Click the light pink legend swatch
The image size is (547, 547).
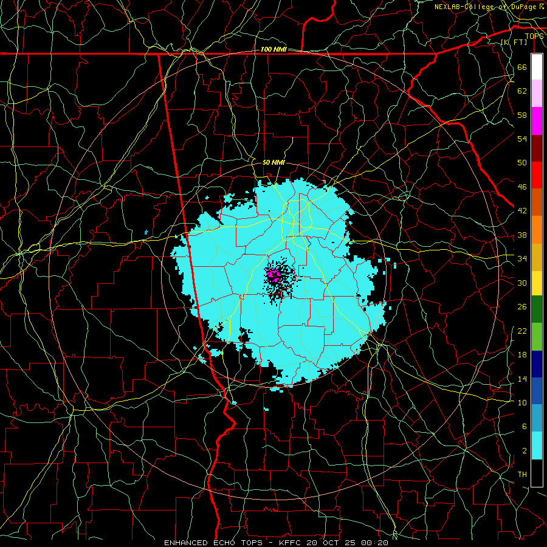click(x=537, y=93)
